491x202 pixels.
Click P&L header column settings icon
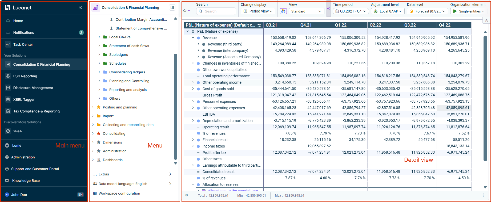click(259, 25)
